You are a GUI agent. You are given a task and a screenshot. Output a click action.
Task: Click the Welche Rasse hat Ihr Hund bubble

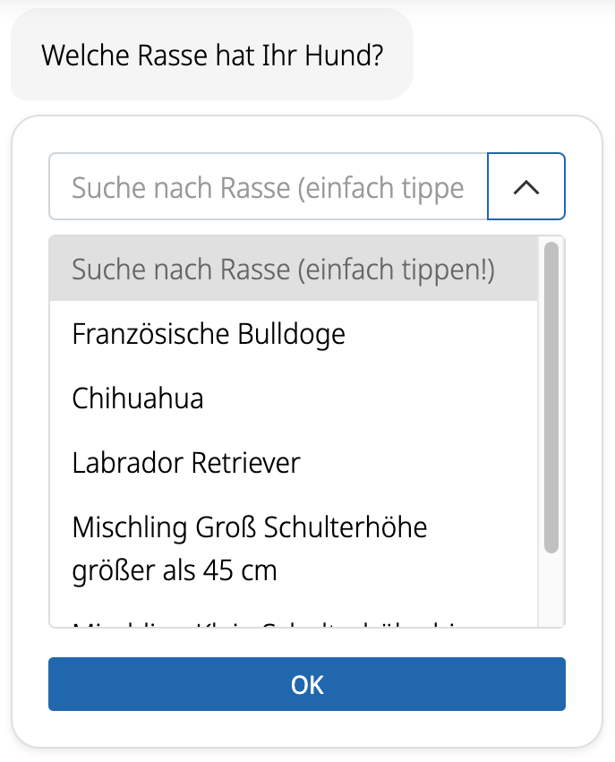(211, 55)
